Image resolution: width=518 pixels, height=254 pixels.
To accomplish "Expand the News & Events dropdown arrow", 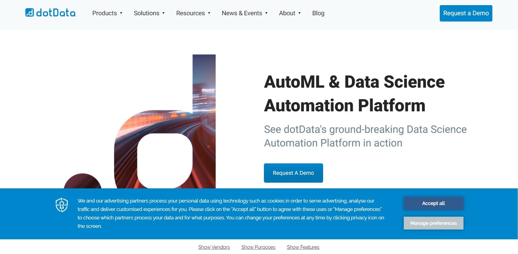I will click(x=266, y=13).
